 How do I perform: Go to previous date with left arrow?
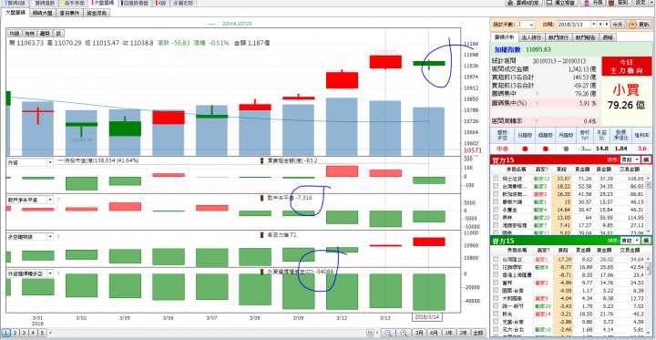click(x=600, y=25)
